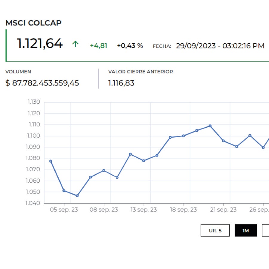
Task: Click the 05 sep. 23 x-axis label
Action: 64,210
